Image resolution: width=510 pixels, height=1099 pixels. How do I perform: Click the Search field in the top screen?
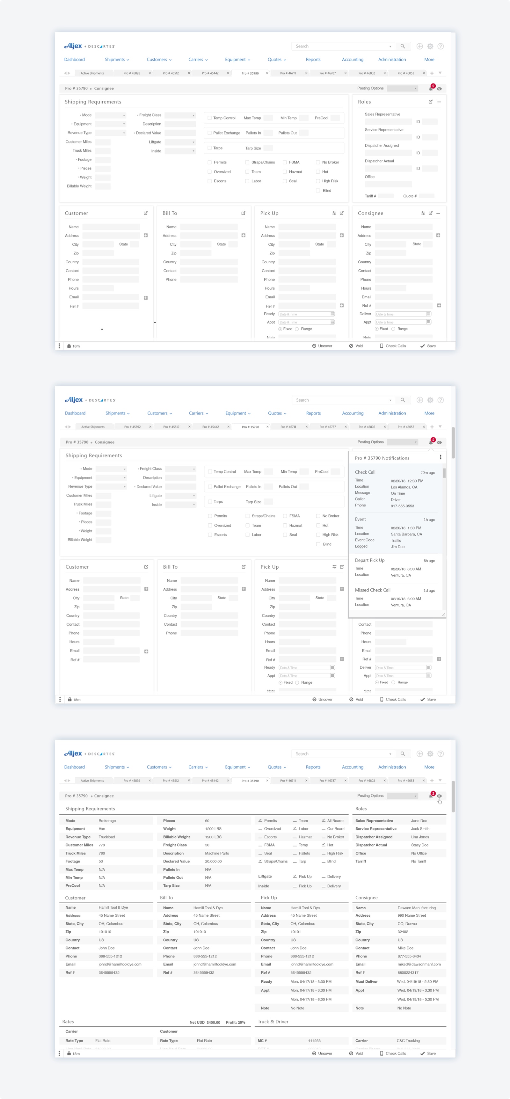click(x=343, y=46)
